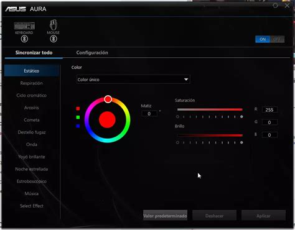Viewport: 295px width, 230px height.
Task: Select the Yoyó brillante effect
Action: coord(32,157)
